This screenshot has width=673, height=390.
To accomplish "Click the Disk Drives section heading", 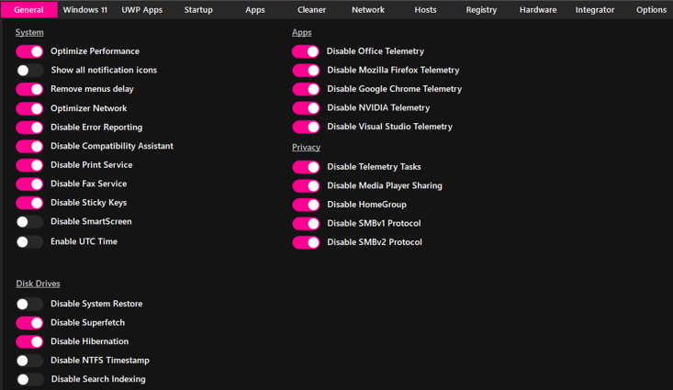I will pos(38,284).
